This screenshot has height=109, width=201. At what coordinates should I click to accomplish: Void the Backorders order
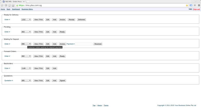click(x=55, y=68)
